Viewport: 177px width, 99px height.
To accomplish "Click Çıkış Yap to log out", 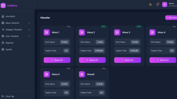I will click(10, 96).
